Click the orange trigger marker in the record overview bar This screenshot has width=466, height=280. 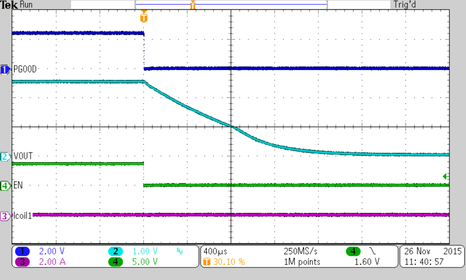pyautogui.click(x=193, y=5)
